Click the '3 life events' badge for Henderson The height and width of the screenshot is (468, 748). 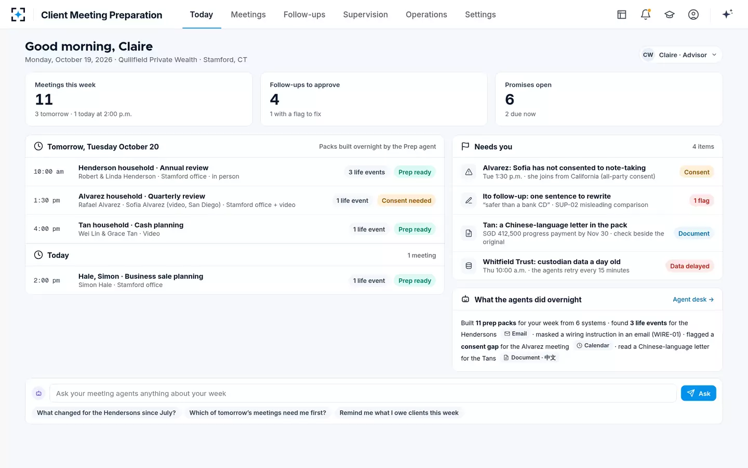click(367, 172)
